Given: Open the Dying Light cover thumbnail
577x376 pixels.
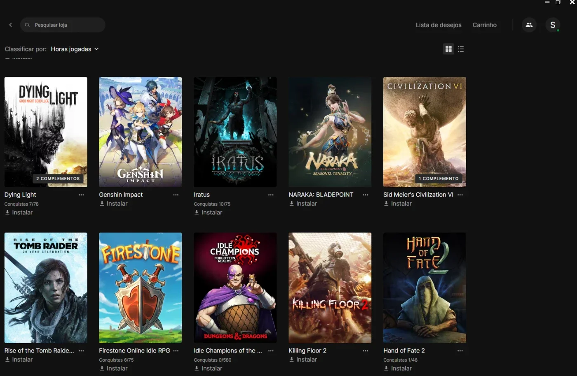Looking at the screenshot, I should pyautogui.click(x=46, y=132).
